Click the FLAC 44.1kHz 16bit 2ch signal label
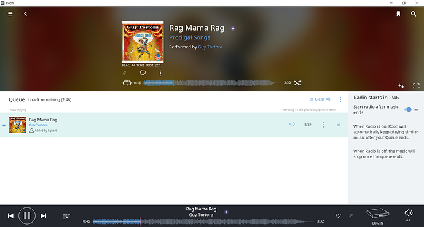This screenshot has height=227, width=424. [141, 65]
